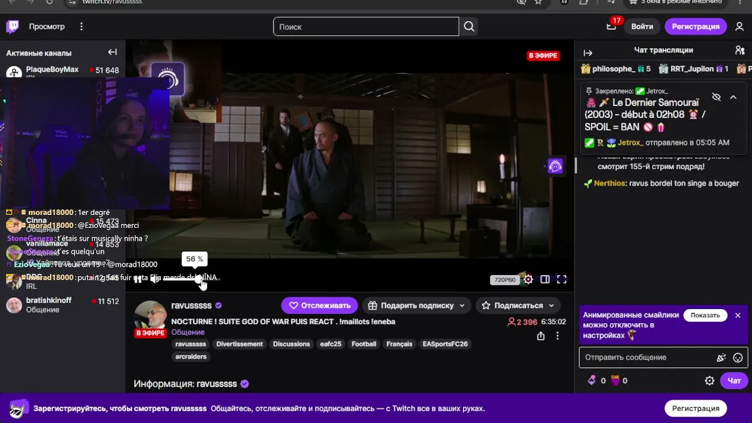Open the player settings gear
Viewport: 752px width, 423px height.
(x=528, y=280)
